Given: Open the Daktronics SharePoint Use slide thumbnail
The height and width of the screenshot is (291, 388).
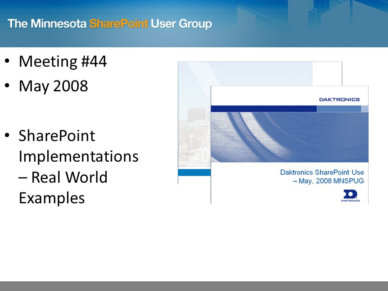Looking at the screenshot, I should [x=289, y=145].
